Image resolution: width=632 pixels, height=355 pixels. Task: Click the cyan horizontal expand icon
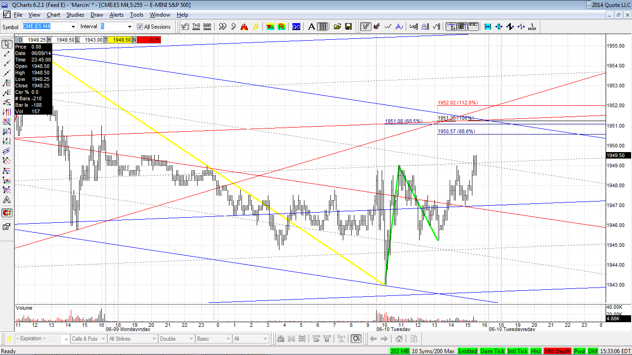pyautogui.click(x=488, y=26)
